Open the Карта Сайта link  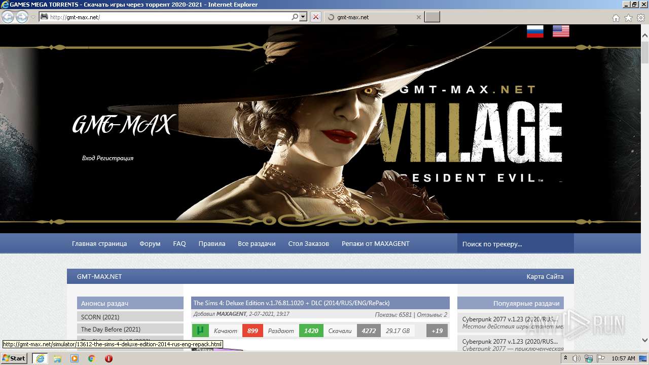(x=545, y=277)
